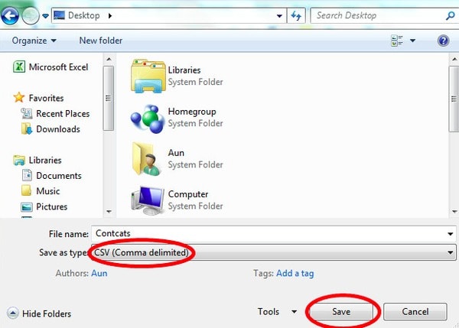The height and width of the screenshot is (328, 459).
Task: Select the Aun user folder icon
Action: pos(146,159)
